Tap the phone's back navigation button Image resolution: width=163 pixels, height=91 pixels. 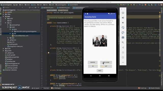pyautogui.click(x=91, y=76)
